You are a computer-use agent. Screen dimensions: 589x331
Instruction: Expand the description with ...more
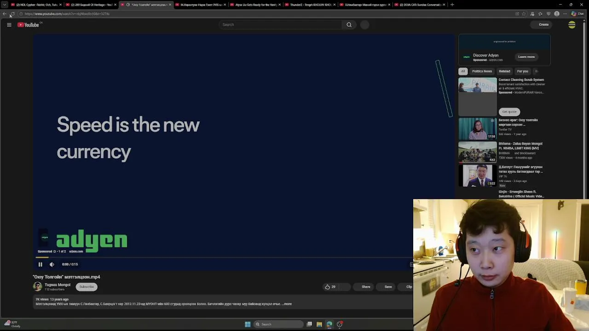[287, 304]
